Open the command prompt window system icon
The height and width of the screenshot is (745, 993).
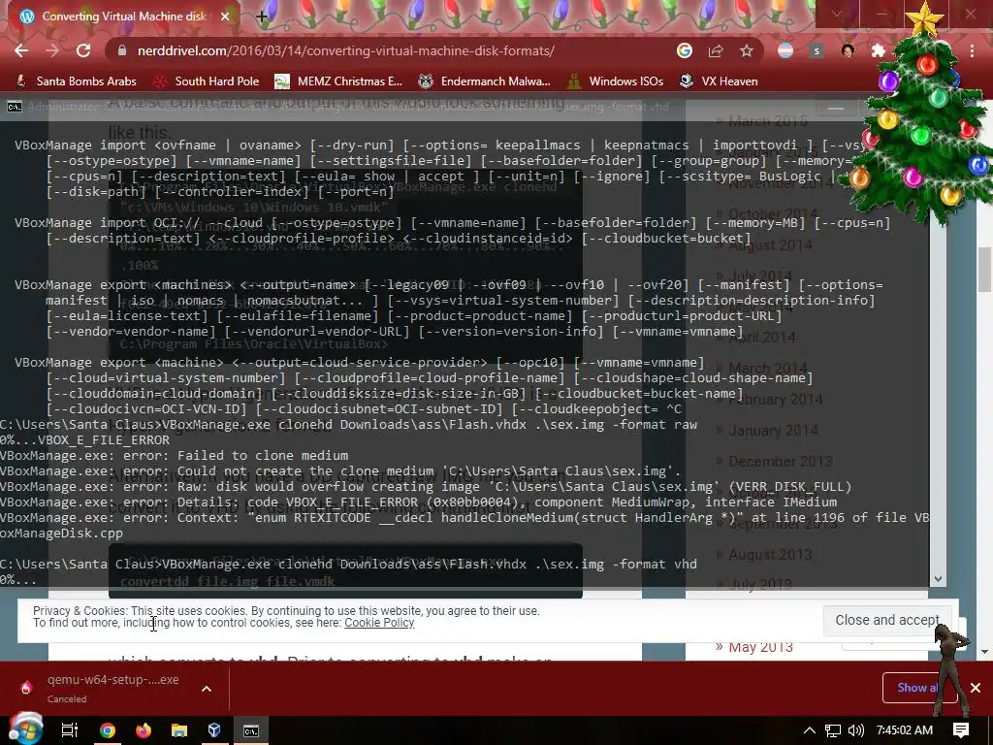(14, 107)
